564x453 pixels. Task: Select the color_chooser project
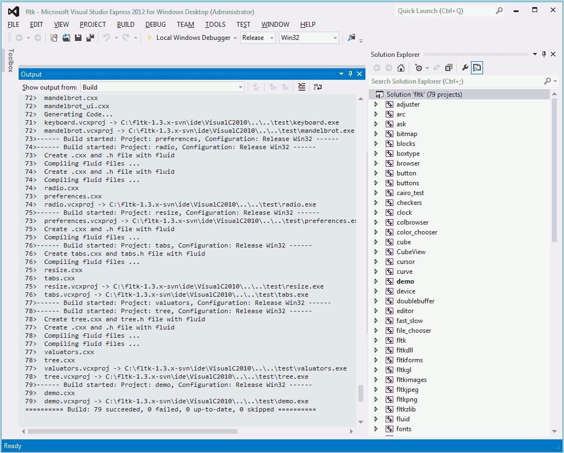416,232
